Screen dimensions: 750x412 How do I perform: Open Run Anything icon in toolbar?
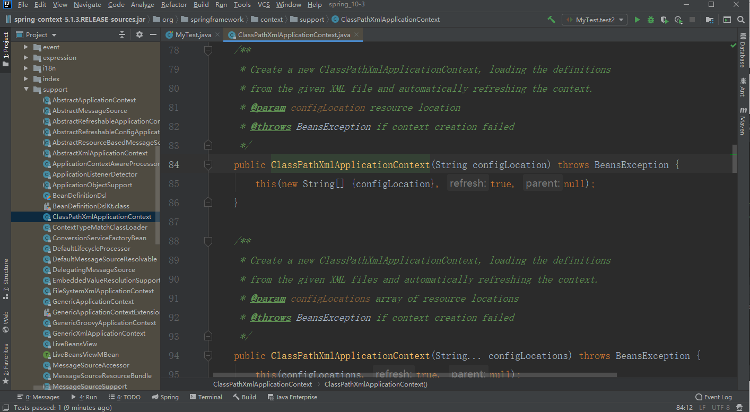[x=727, y=20]
